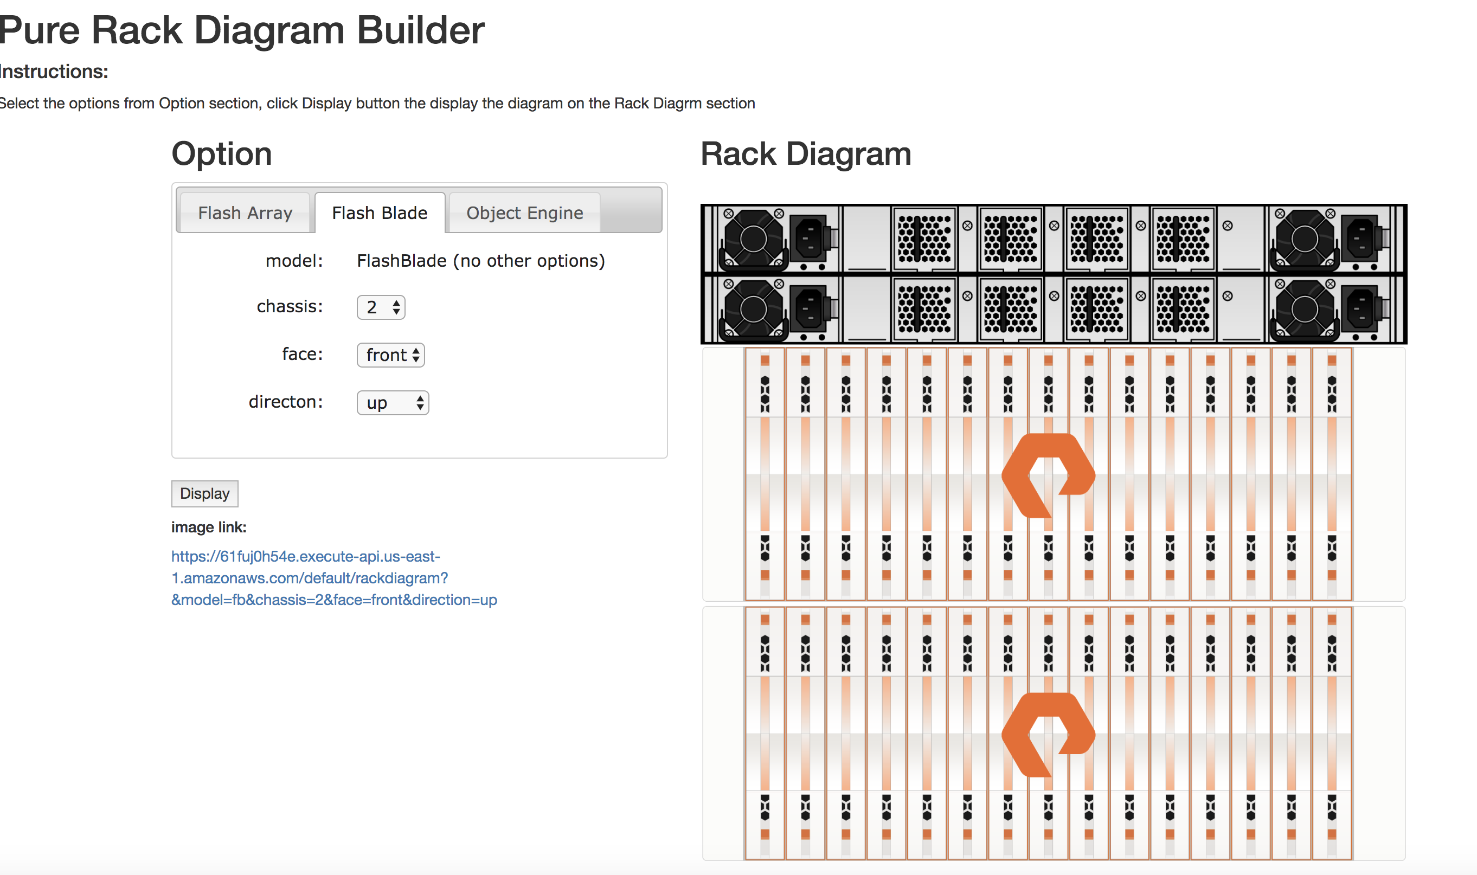Switch to the Flash Array tab
The height and width of the screenshot is (875, 1477).
pos(245,213)
